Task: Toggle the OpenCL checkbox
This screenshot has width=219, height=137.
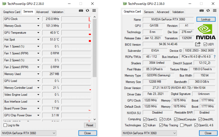Action: click(145, 119)
